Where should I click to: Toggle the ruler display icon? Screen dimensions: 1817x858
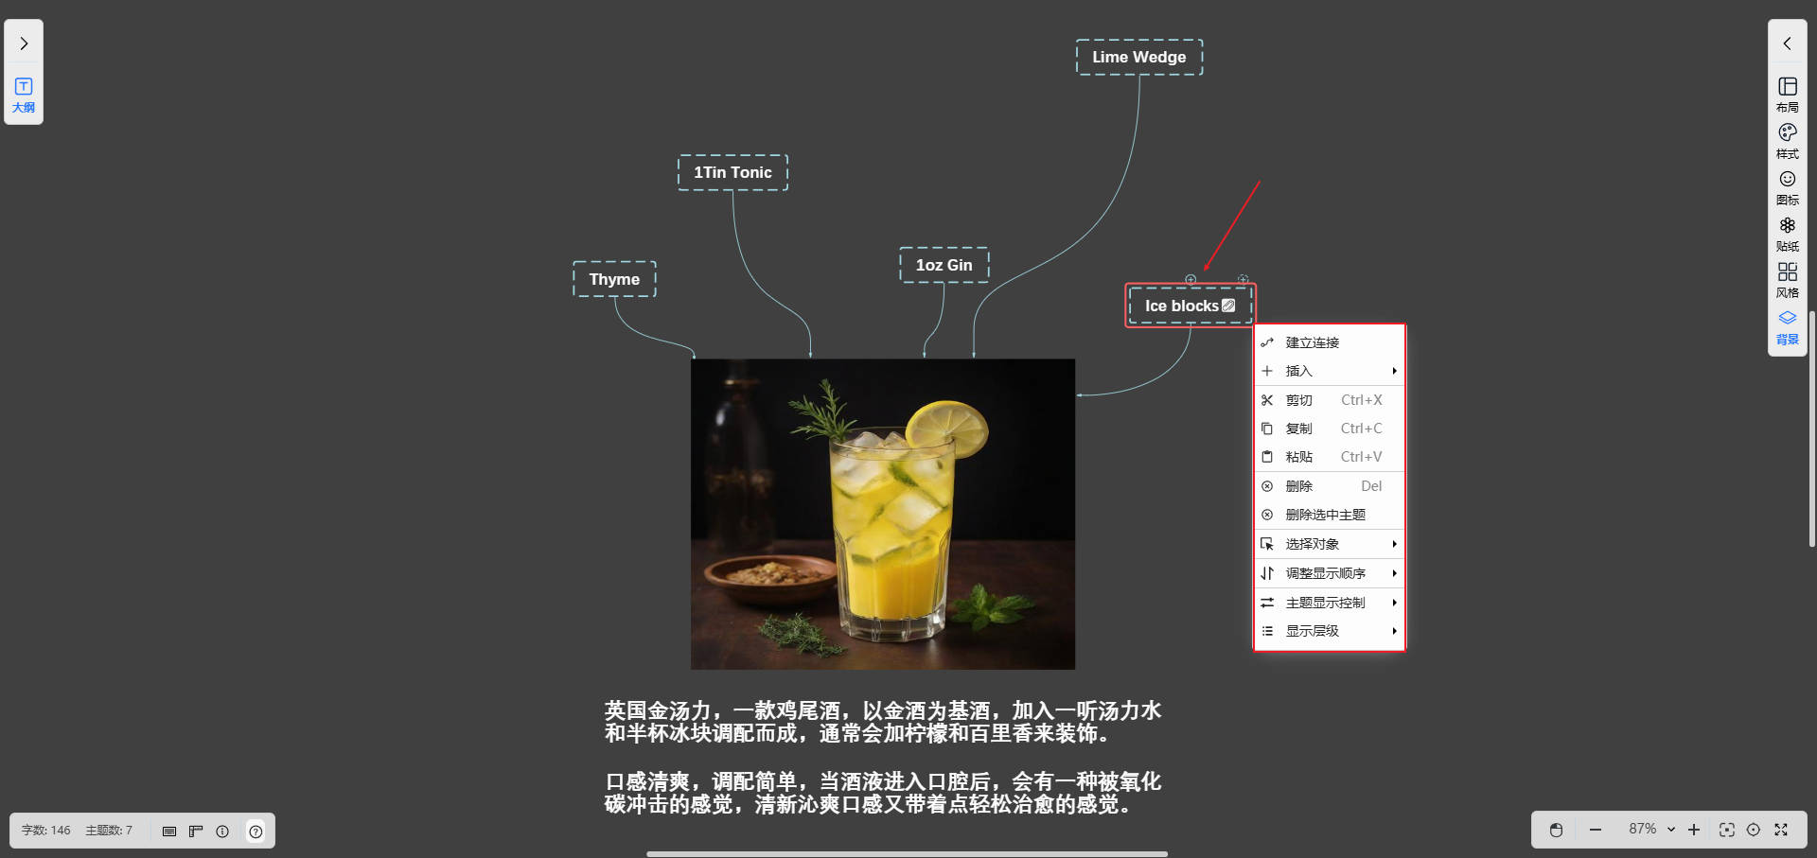[x=196, y=832]
